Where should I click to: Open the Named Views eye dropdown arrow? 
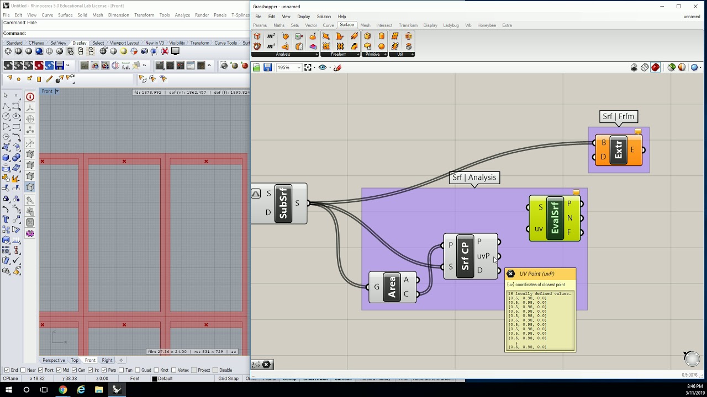point(330,67)
